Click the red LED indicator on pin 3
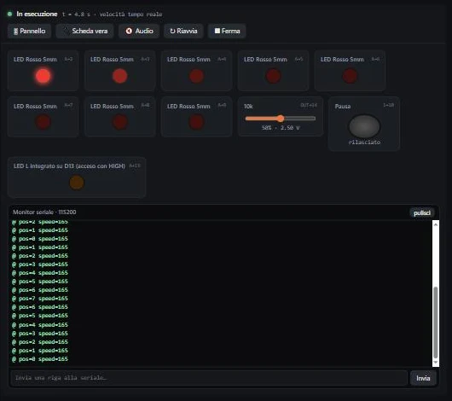This screenshot has height=401, width=452. tap(119, 76)
